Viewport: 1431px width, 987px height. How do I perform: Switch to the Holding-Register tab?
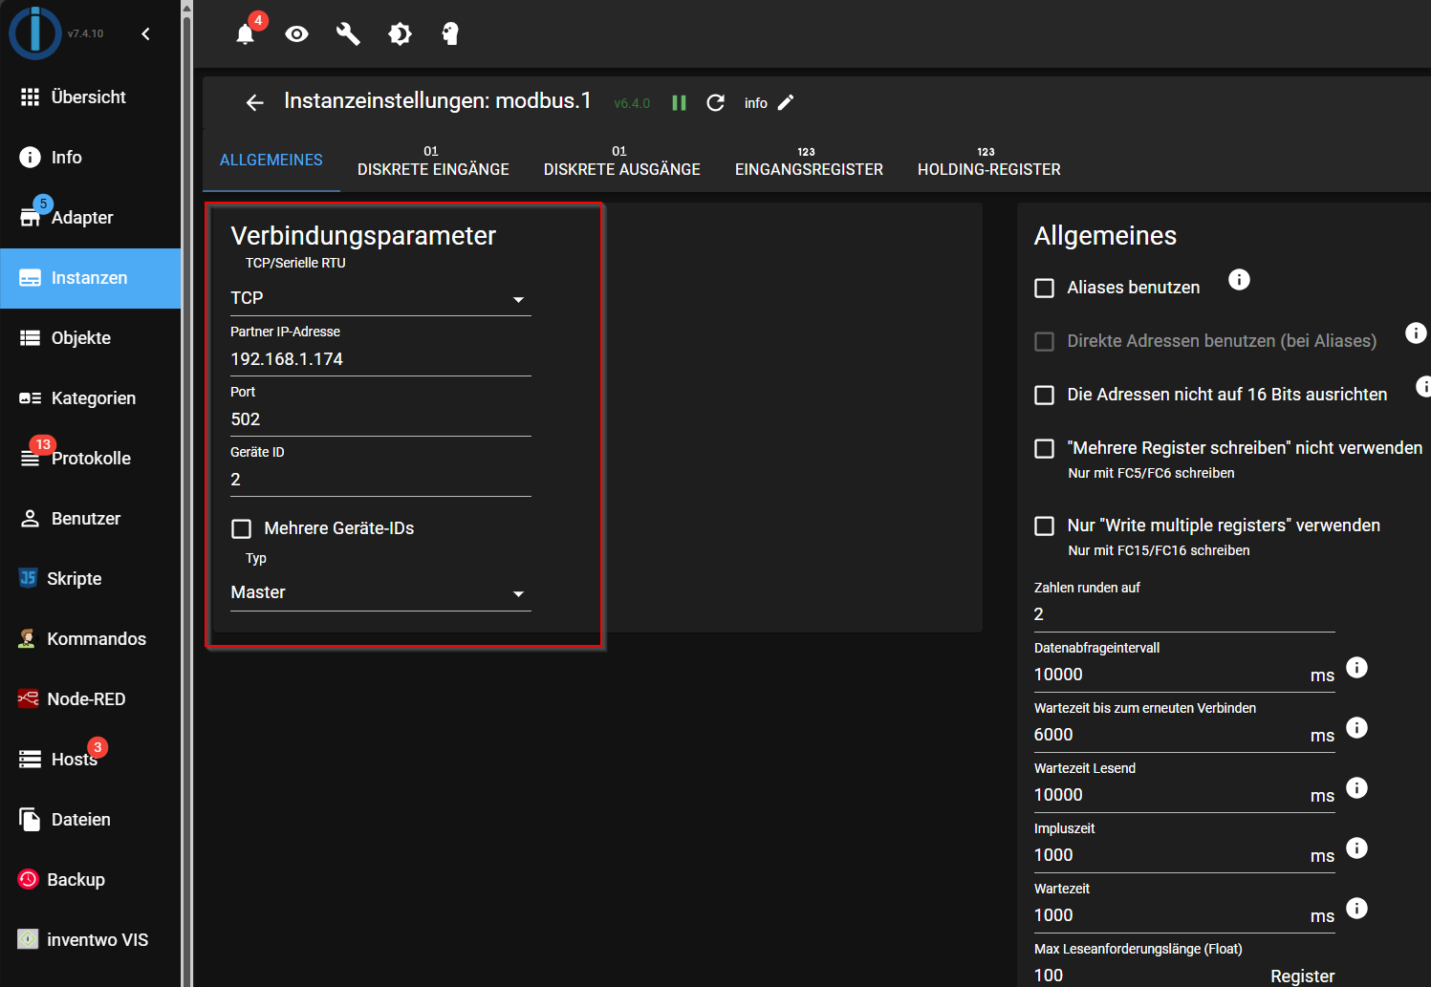(x=988, y=161)
